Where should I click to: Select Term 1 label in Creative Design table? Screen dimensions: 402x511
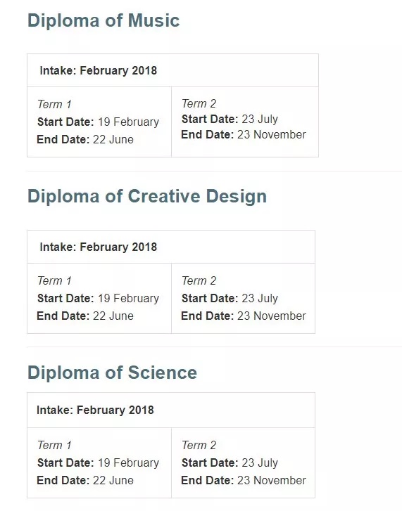(x=54, y=280)
